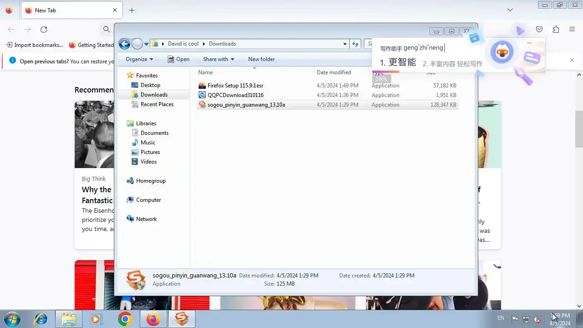583x328 pixels.
Task: Open Explorer recent locations dropdown arrow
Action: coord(147,44)
